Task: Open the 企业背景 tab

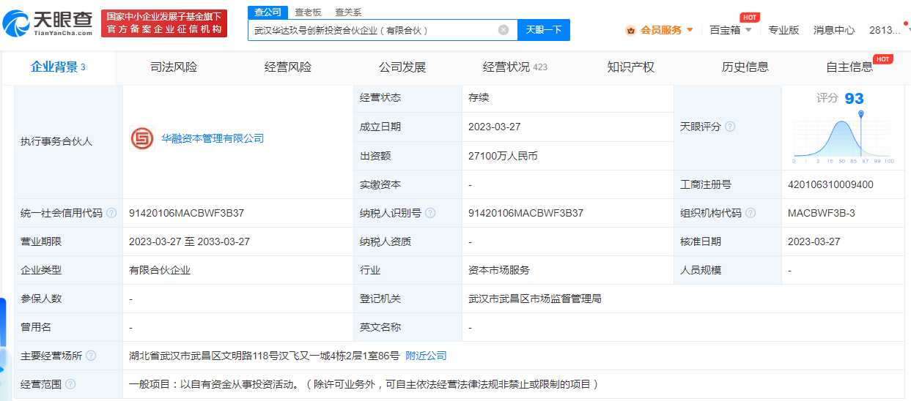Action: tap(59, 67)
